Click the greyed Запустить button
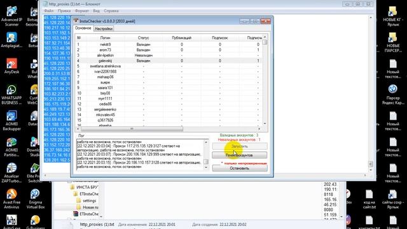The height and width of the screenshot is (229, 407). click(x=240, y=146)
